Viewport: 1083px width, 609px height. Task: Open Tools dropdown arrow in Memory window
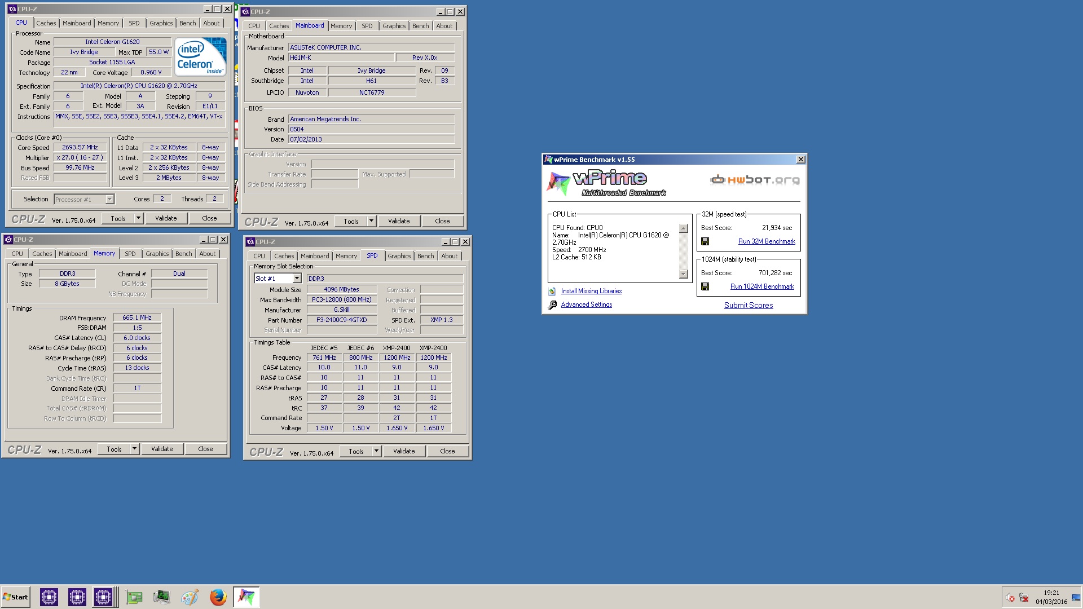click(134, 449)
